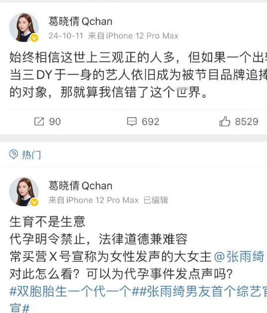Like the first post with thumbs-up icon
Screen dimensions: 267x313
[225, 121]
